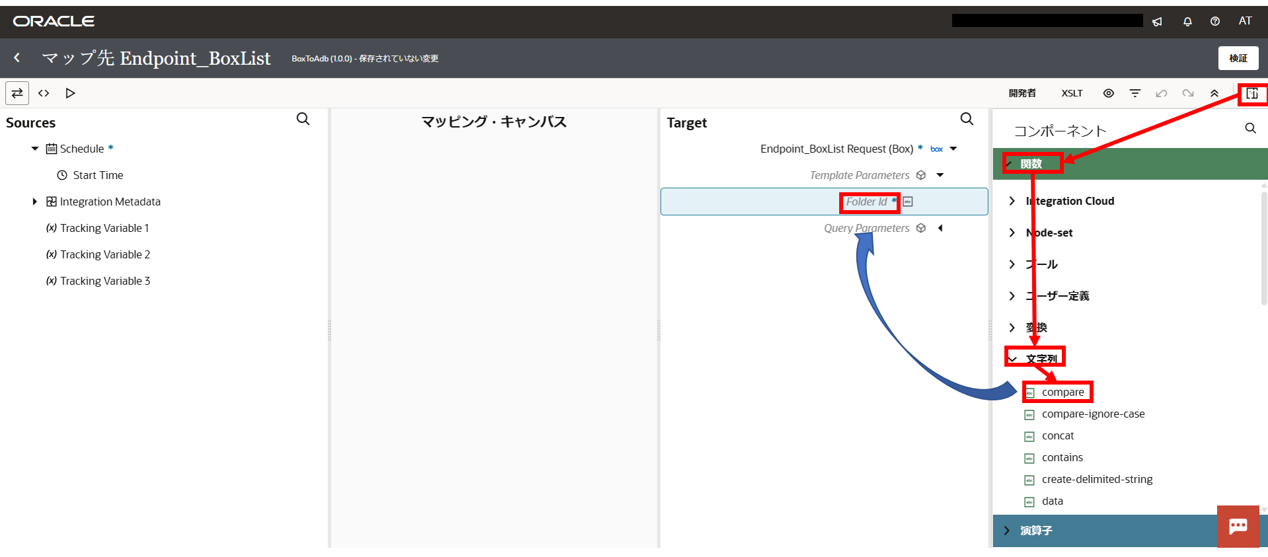Click the redo icon
This screenshot has width=1268, height=557.
pyautogui.click(x=1188, y=93)
